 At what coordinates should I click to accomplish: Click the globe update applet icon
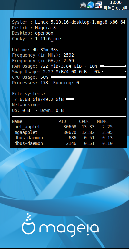tap(91, 5)
